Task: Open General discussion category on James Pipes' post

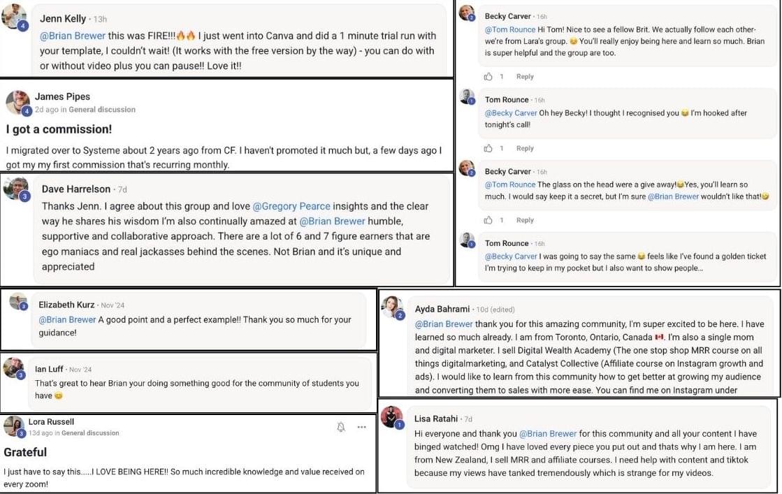Action: tap(102, 109)
